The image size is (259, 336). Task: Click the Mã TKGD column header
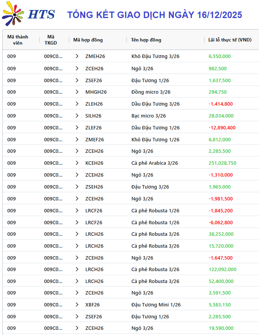51,40
